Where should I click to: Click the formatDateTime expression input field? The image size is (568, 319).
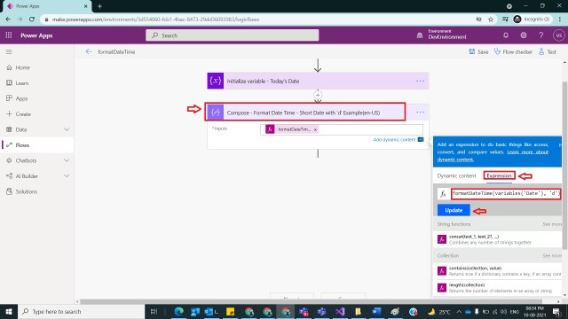click(x=506, y=193)
